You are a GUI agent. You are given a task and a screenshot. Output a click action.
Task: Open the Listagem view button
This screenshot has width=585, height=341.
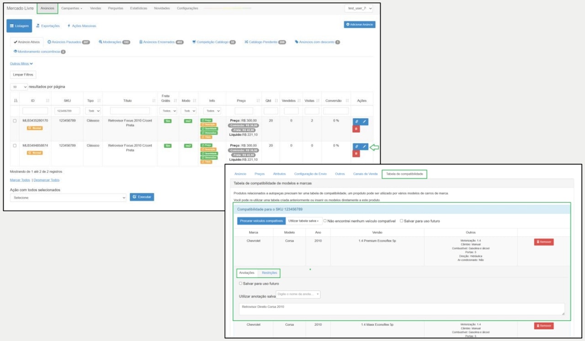point(19,26)
